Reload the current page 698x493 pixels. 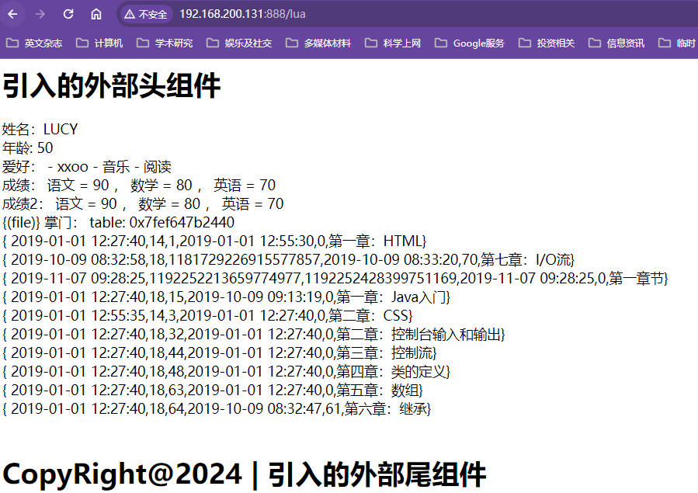pyautogui.click(x=68, y=14)
